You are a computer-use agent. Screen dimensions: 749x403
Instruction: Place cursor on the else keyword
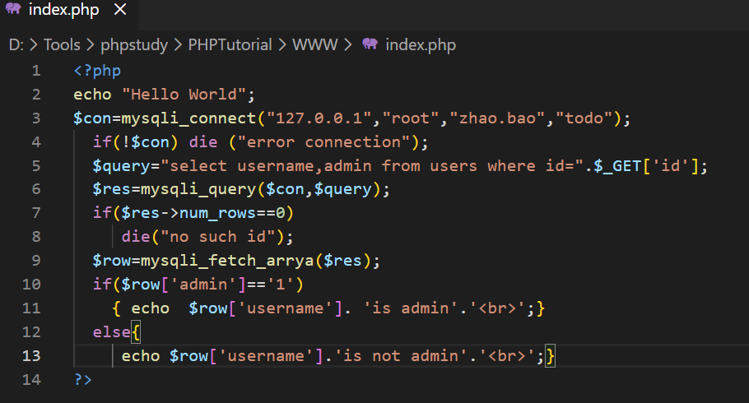click(111, 332)
